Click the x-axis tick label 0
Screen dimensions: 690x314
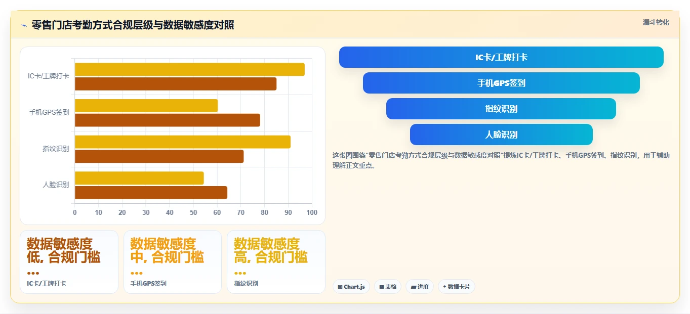(75, 212)
